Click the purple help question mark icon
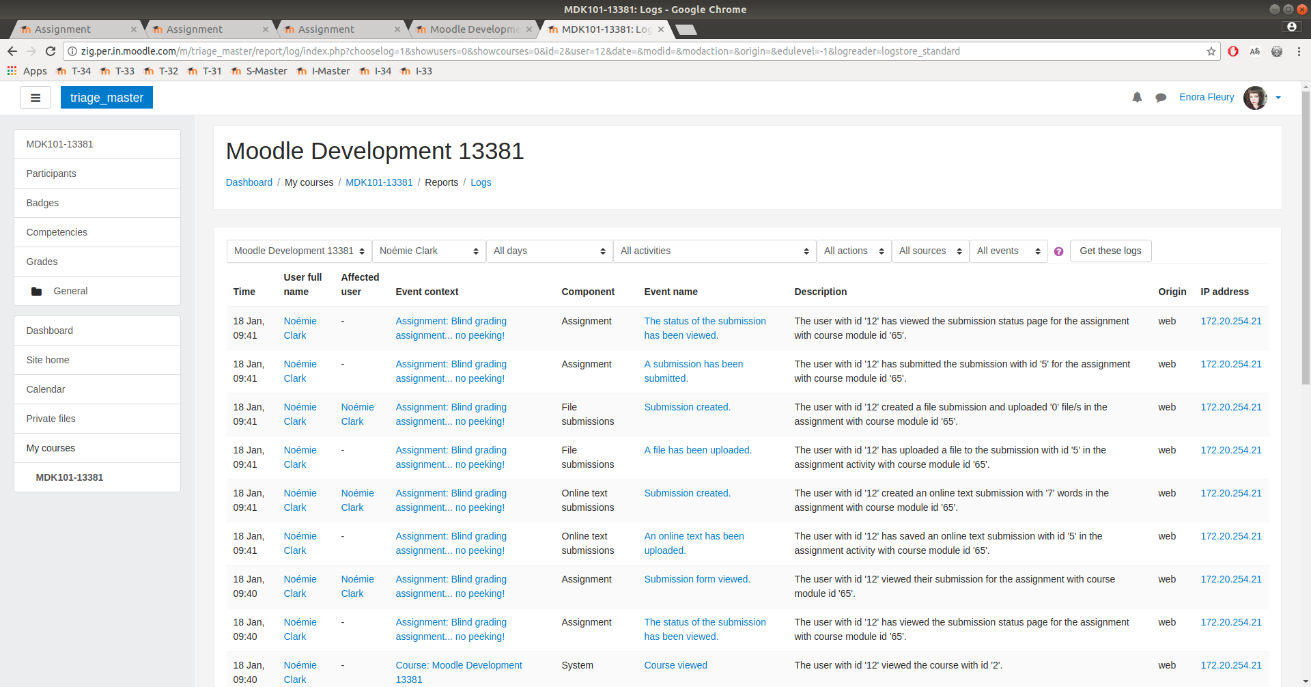Image resolution: width=1311 pixels, height=687 pixels. click(1058, 251)
